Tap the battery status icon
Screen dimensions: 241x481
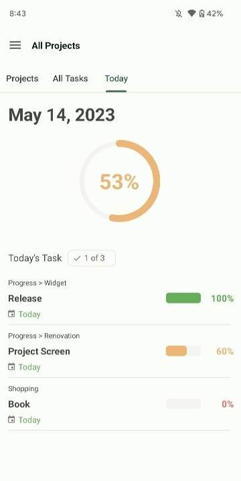202,13
